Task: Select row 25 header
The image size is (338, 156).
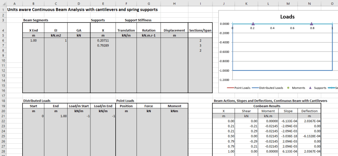Action: [3, 136]
